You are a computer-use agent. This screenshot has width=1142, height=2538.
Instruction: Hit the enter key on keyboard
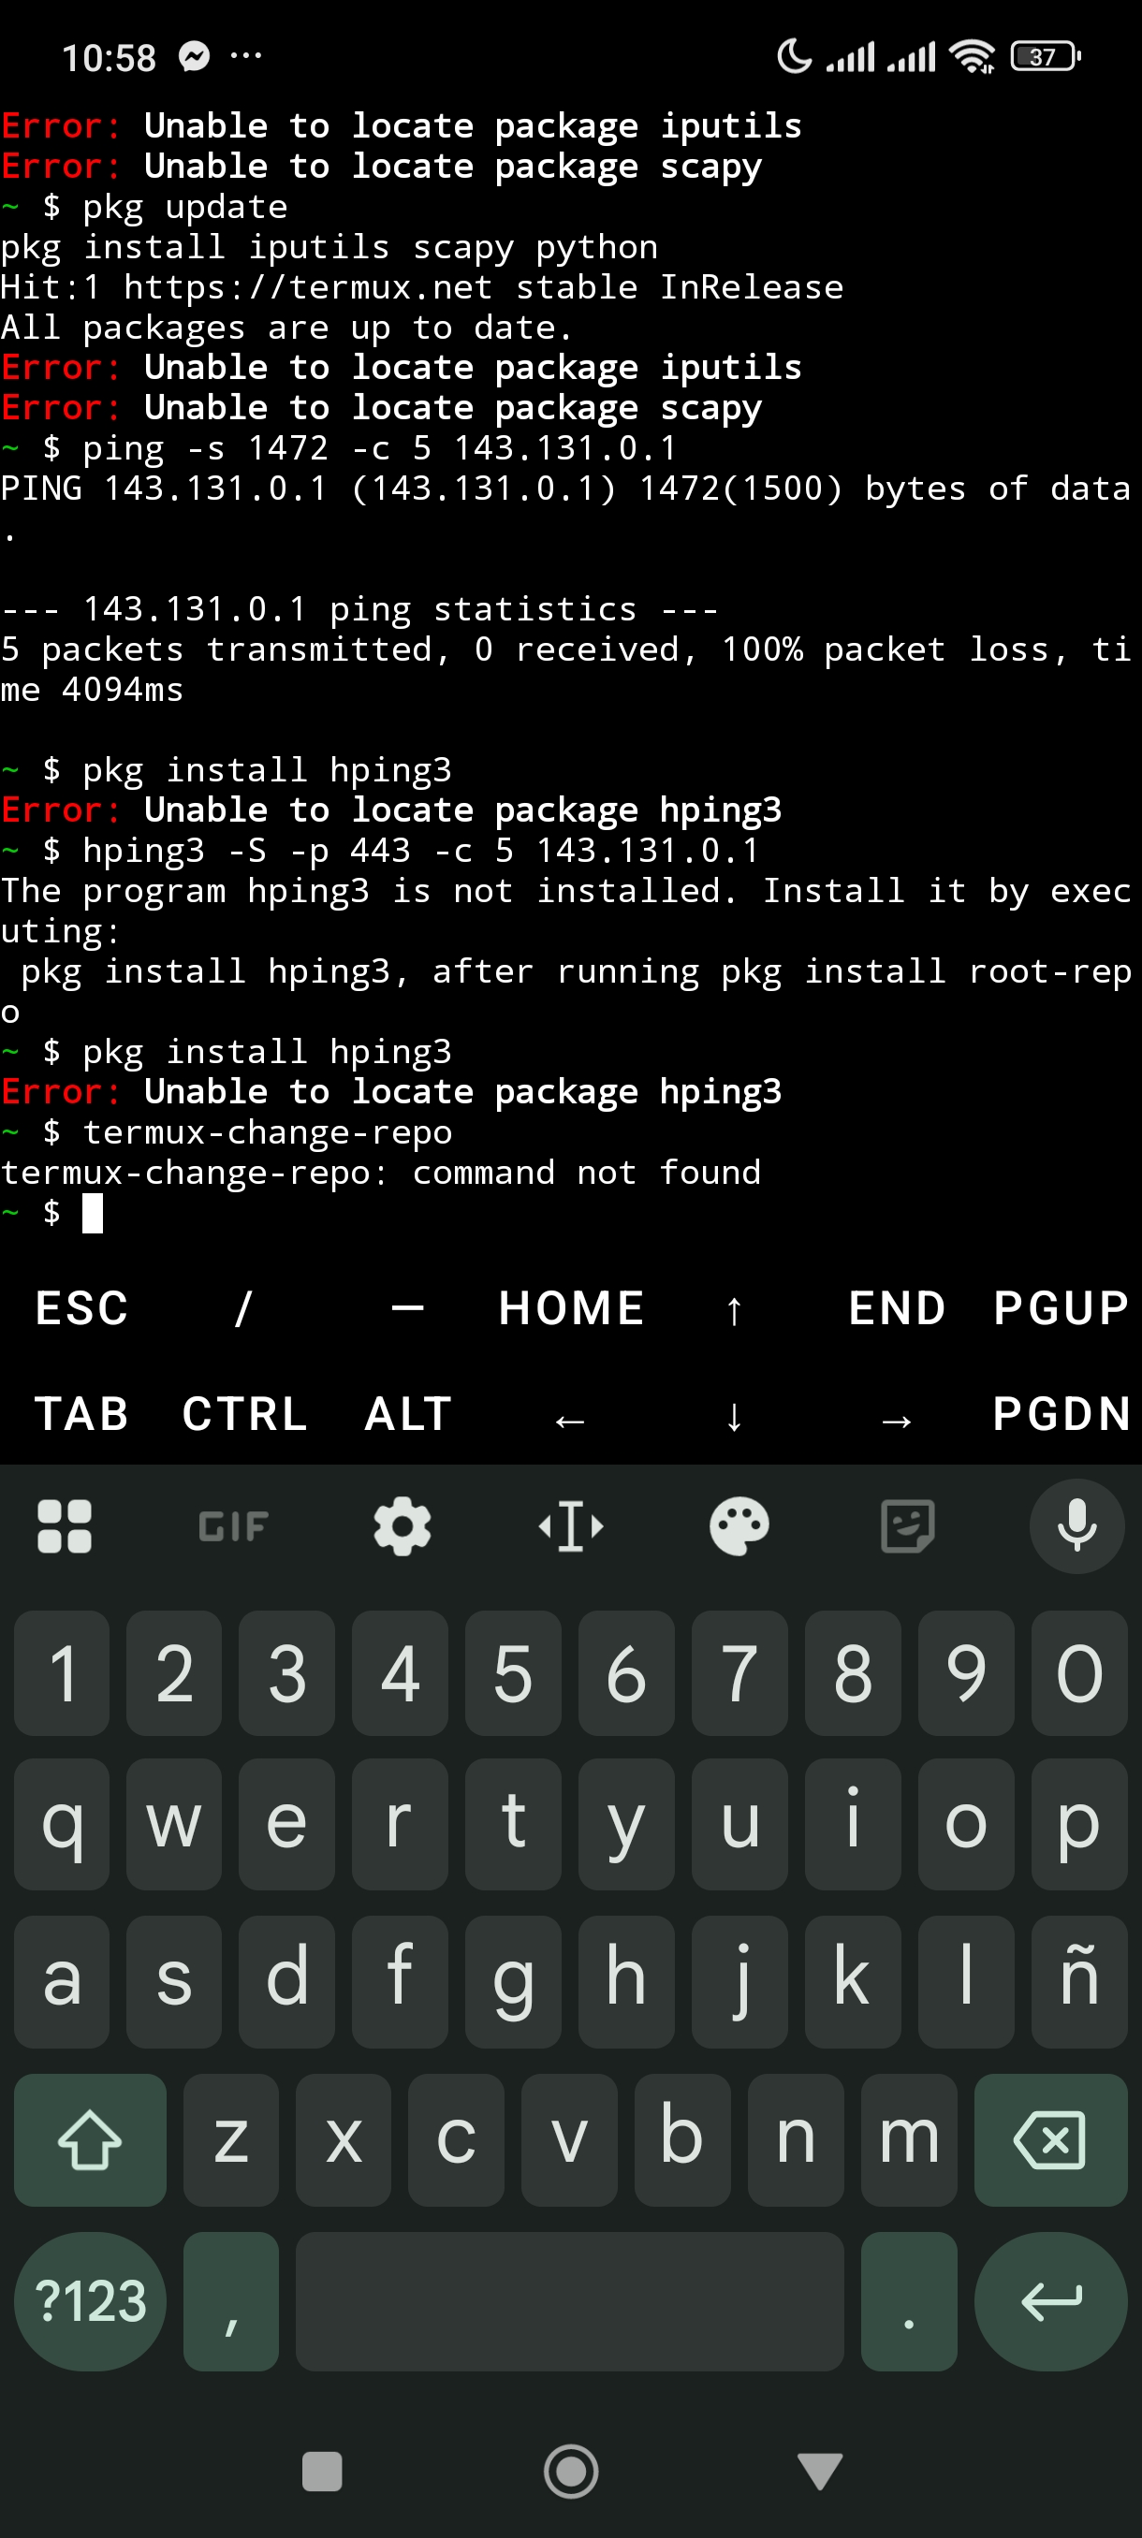[1050, 2300]
